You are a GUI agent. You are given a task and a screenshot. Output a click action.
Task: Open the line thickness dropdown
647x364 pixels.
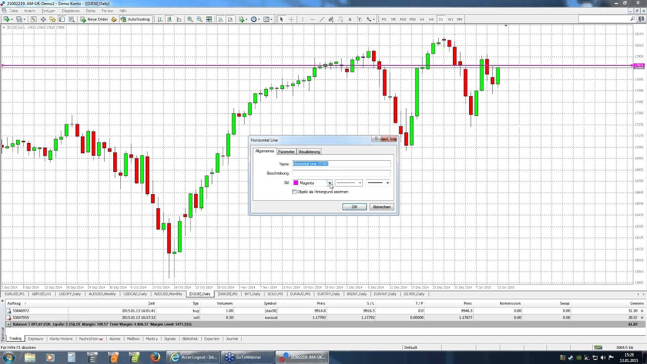coord(378,183)
